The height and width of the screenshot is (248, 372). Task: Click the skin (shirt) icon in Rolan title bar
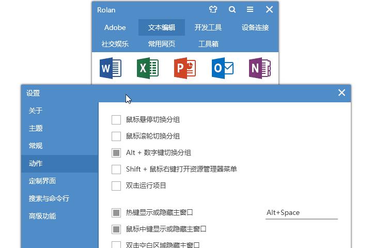pyautogui.click(x=213, y=9)
